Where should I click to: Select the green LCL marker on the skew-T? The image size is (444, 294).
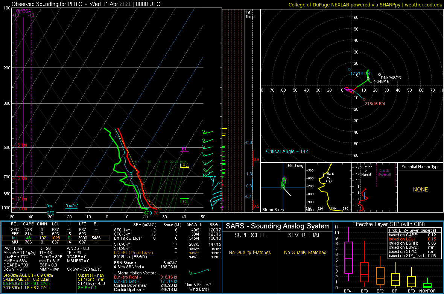185,201
